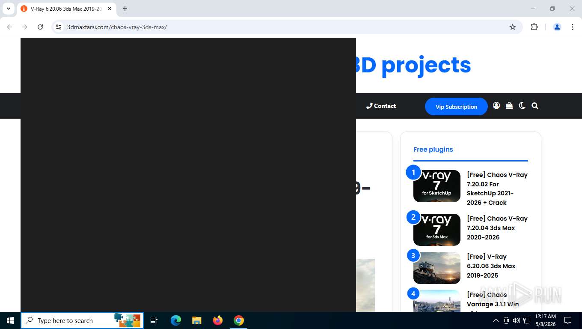This screenshot has height=329, width=582.
Task: Open the Windows Start menu
Action: coord(10,320)
